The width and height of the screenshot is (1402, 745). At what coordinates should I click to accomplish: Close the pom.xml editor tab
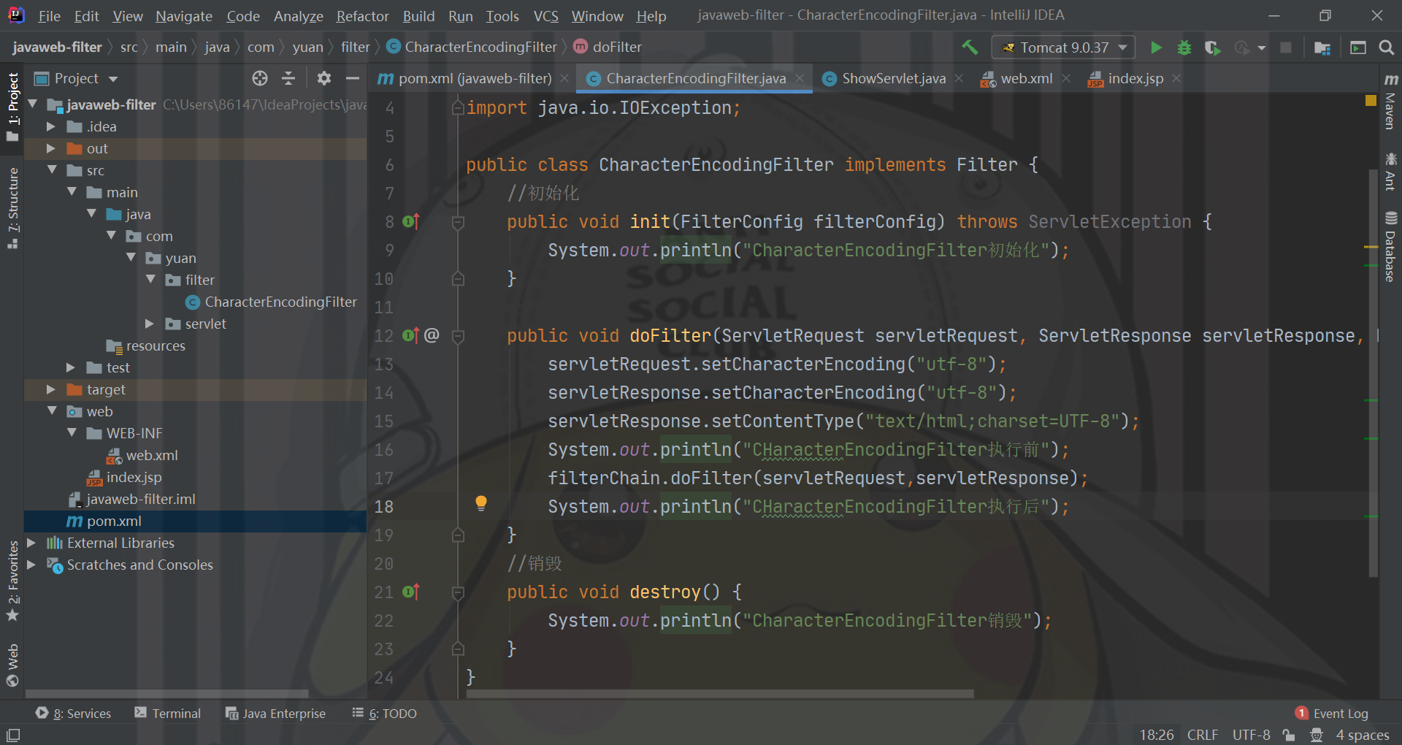(x=564, y=78)
